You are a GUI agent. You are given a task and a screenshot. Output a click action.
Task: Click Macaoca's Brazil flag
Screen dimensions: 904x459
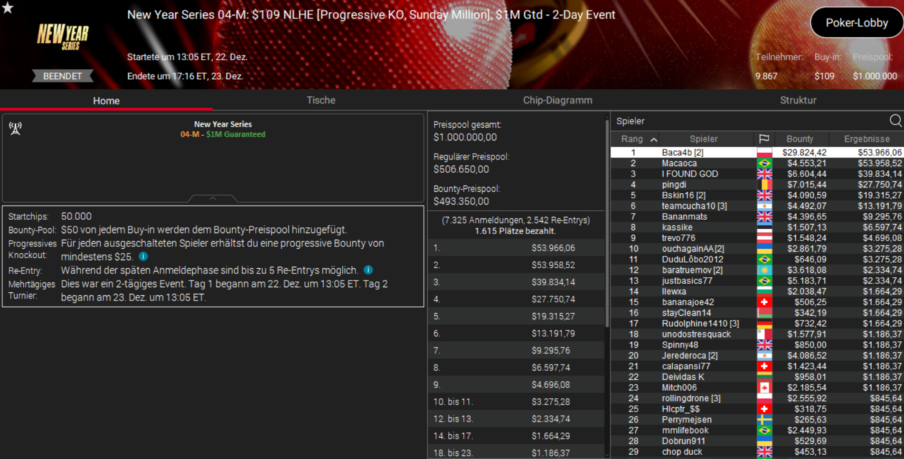pyautogui.click(x=764, y=163)
